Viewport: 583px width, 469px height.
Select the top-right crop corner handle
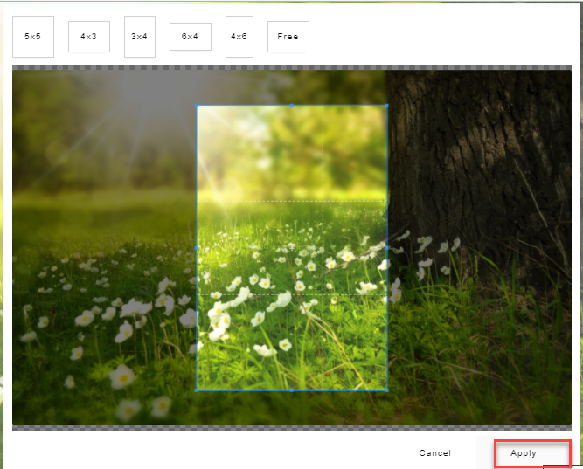(387, 106)
